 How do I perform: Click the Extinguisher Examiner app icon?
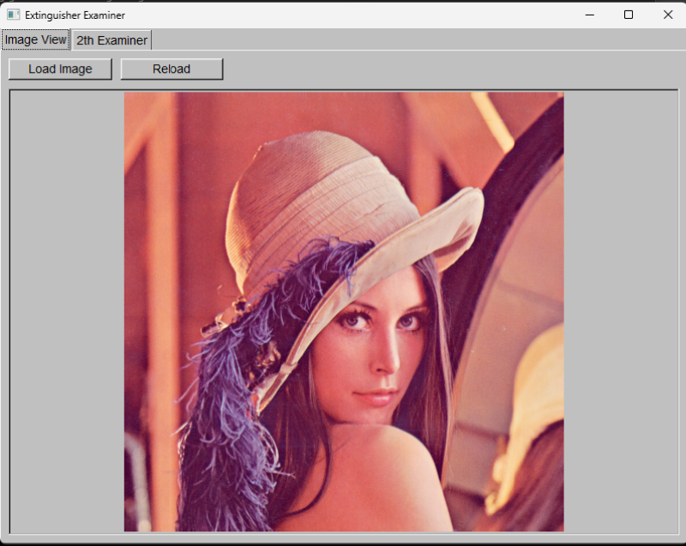[13, 15]
